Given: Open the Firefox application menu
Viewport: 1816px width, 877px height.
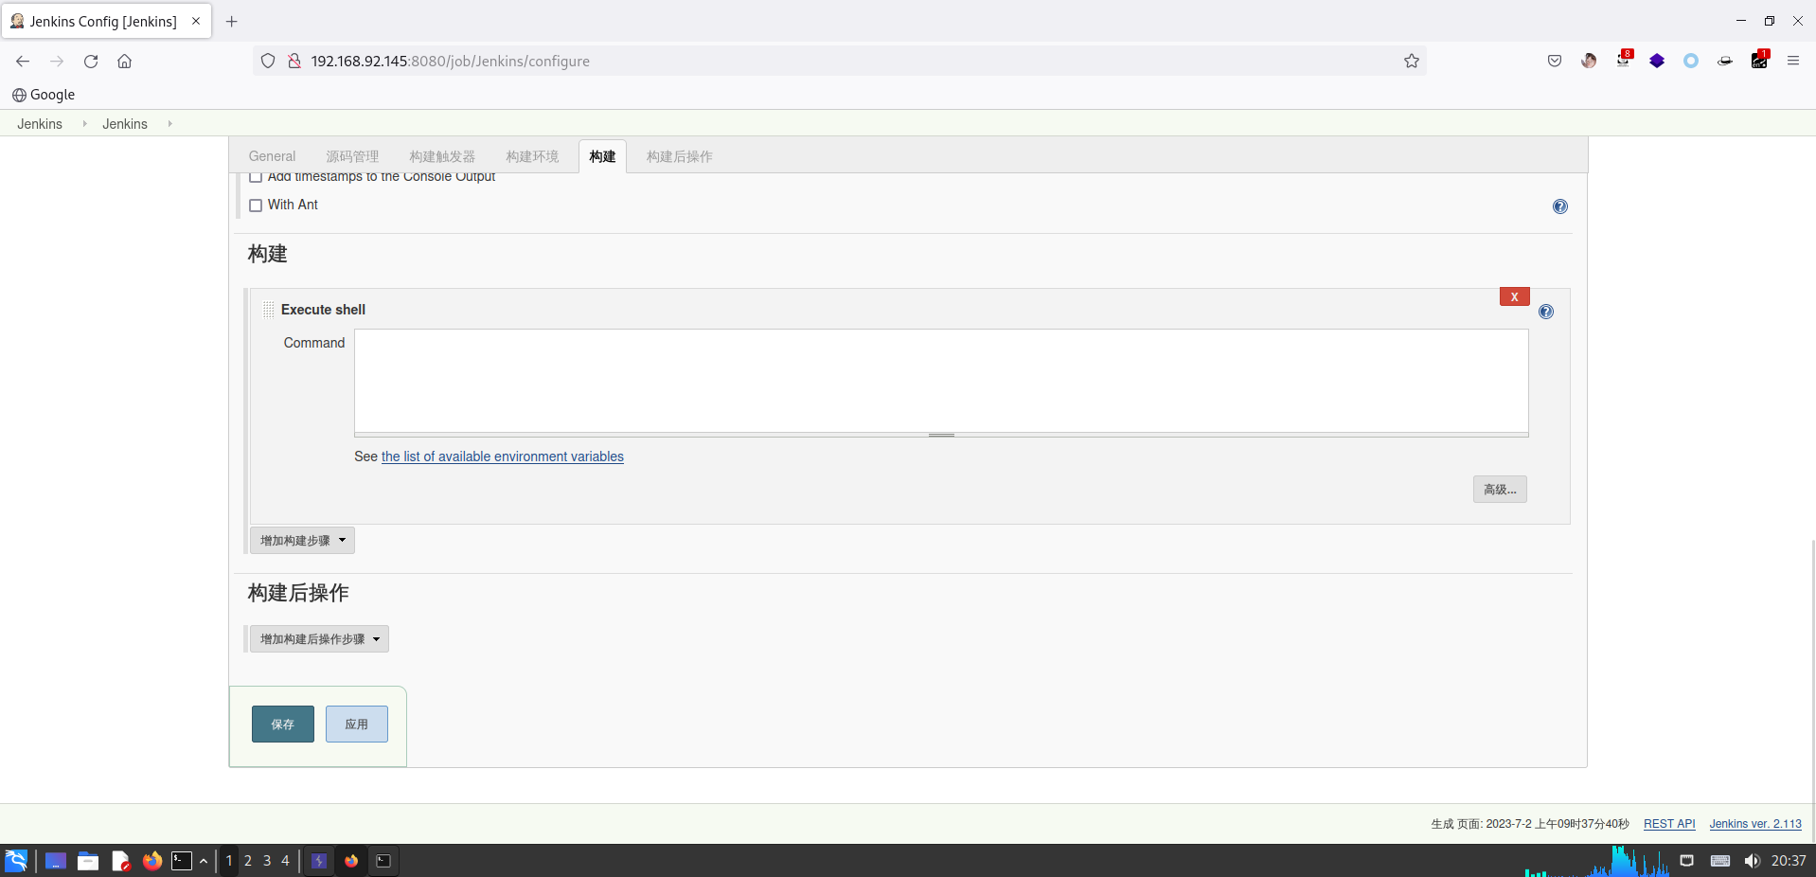Looking at the screenshot, I should 1792,61.
